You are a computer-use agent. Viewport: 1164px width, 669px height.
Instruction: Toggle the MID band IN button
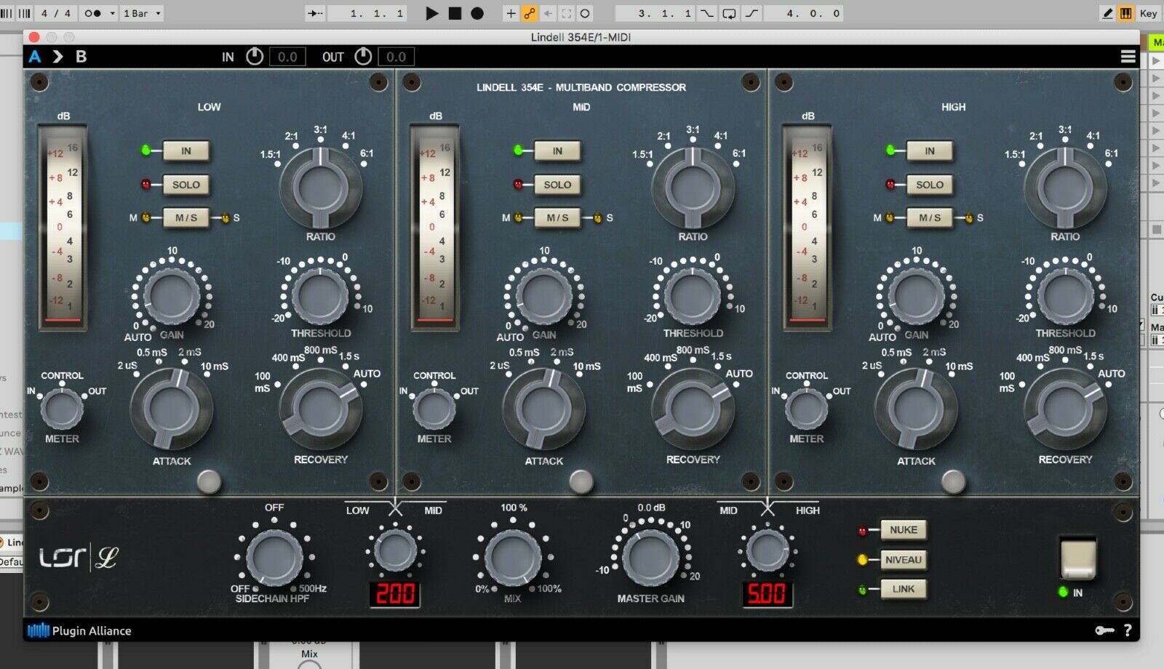(x=558, y=151)
